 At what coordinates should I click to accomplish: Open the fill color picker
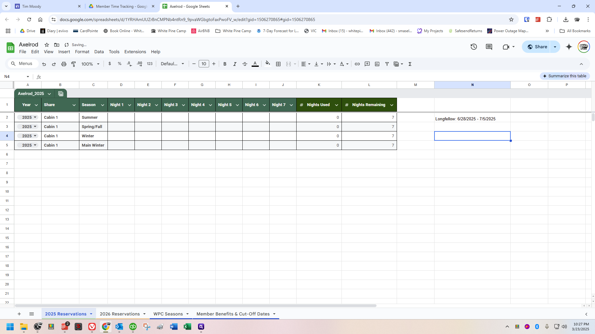click(268, 64)
